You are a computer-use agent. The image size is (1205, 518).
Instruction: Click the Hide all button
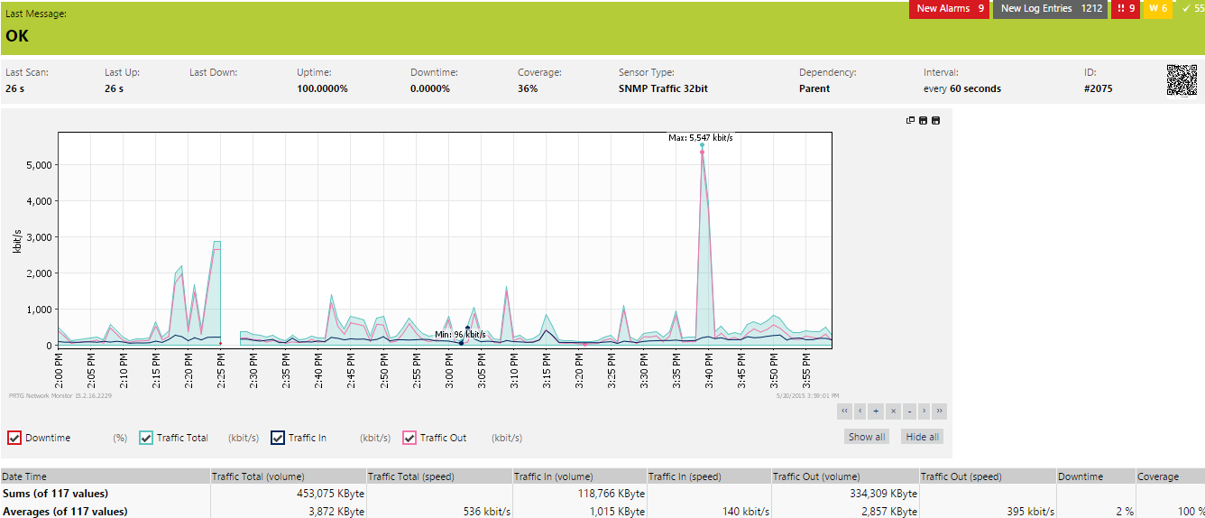pos(923,437)
